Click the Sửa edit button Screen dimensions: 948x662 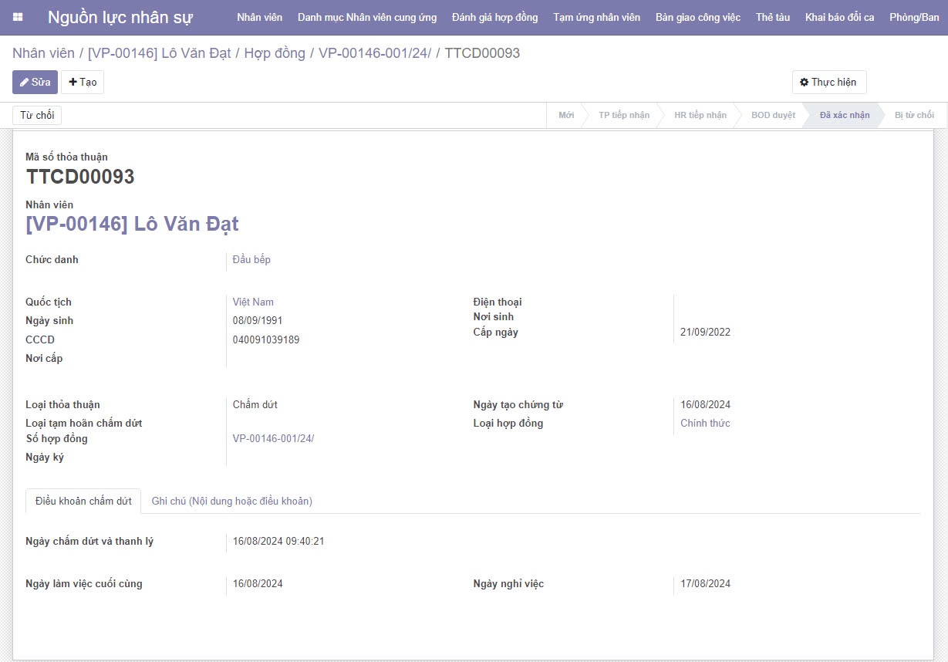coord(35,83)
